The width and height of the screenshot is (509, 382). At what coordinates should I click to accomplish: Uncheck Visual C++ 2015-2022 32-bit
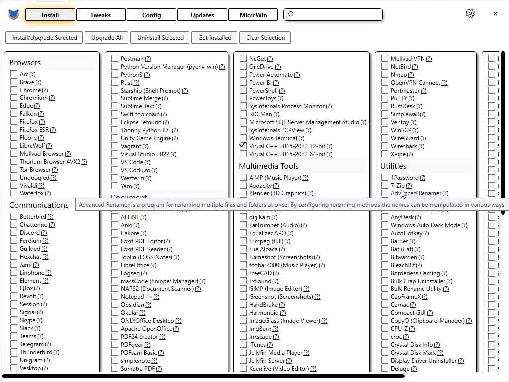click(243, 146)
